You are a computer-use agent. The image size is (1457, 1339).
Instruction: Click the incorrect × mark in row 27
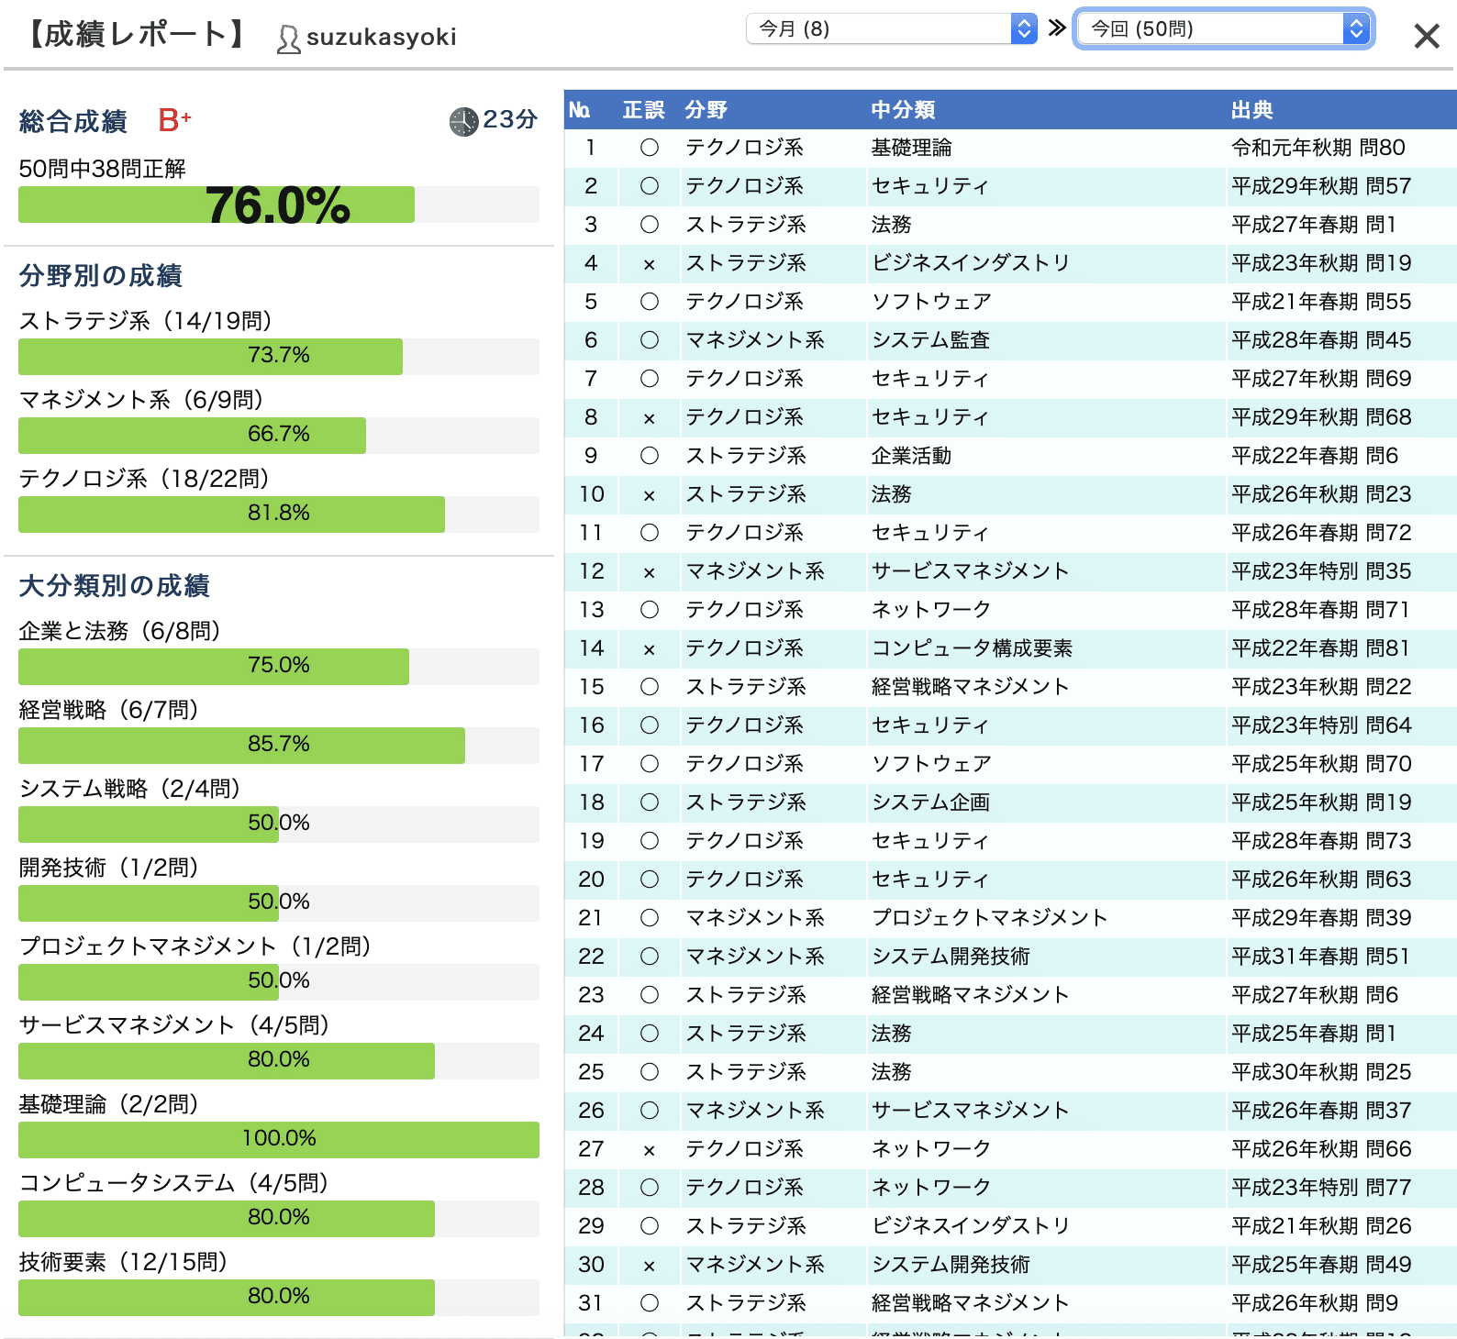[650, 1150]
